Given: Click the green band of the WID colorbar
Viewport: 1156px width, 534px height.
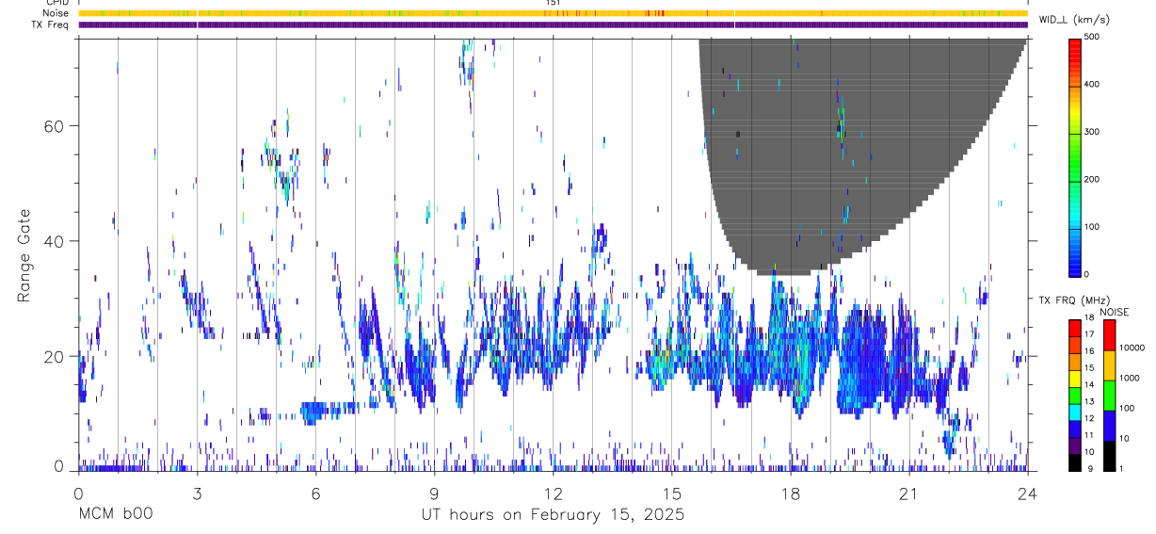Looking at the screenshot, I should pyautogui.click(x=1074, y=160).
